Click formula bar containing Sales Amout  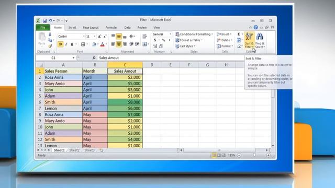click(x=171, y=58)
